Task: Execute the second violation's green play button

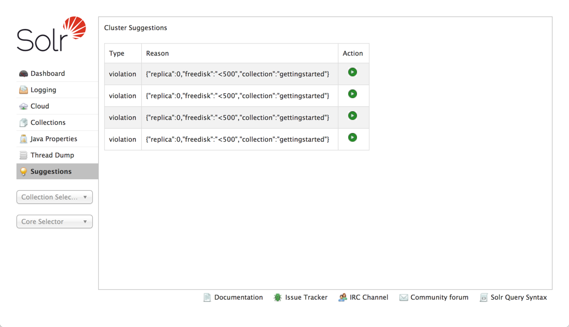Action: pos(353,94)
